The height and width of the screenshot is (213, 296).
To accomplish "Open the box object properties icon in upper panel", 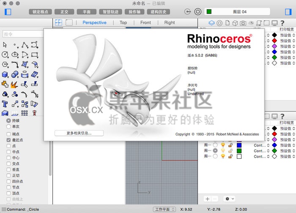I will pos(235,23).
